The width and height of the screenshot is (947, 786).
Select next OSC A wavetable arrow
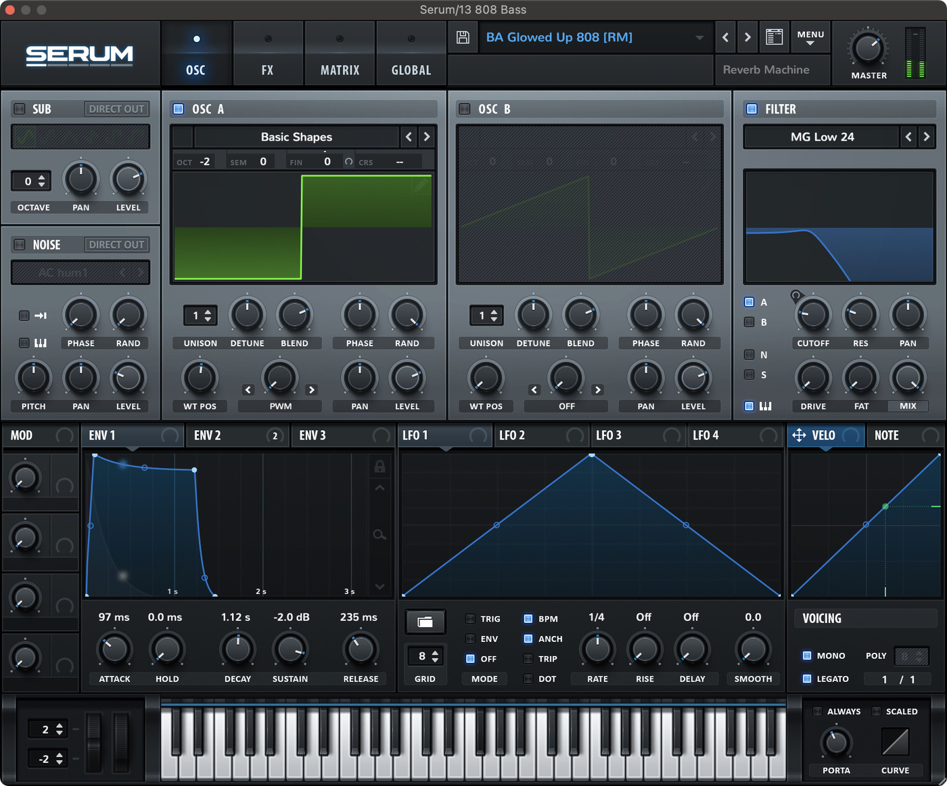pyautogui.click(x=427, y=137)
